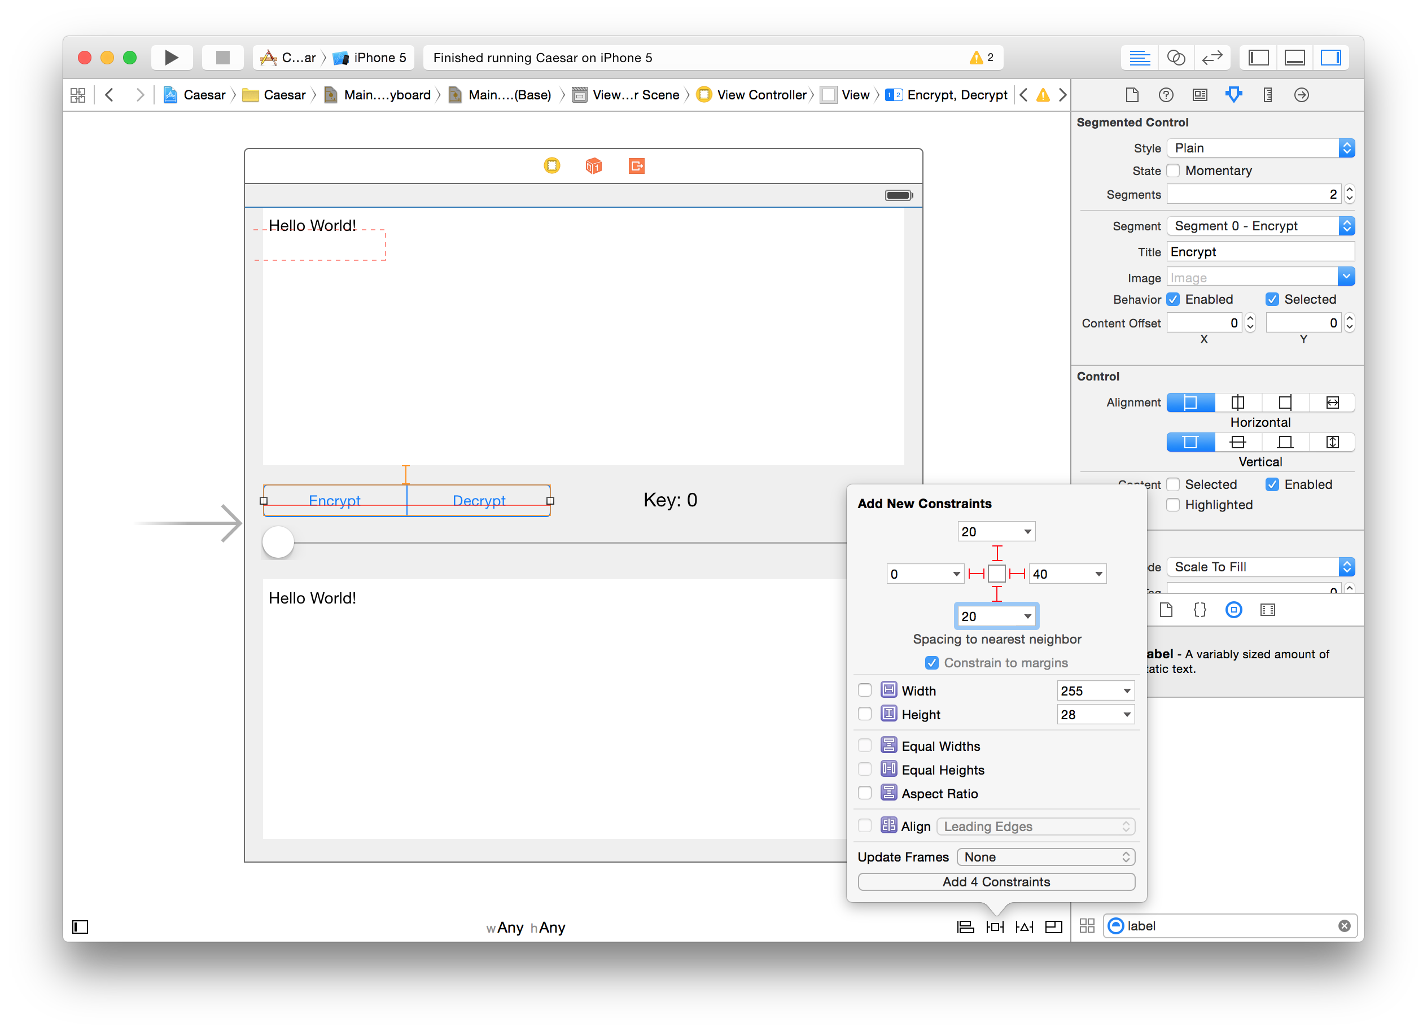Select the Decrypt segment on canvas
The height and width of the screenshot is (1032, 1427).
(x=479, y=501)
